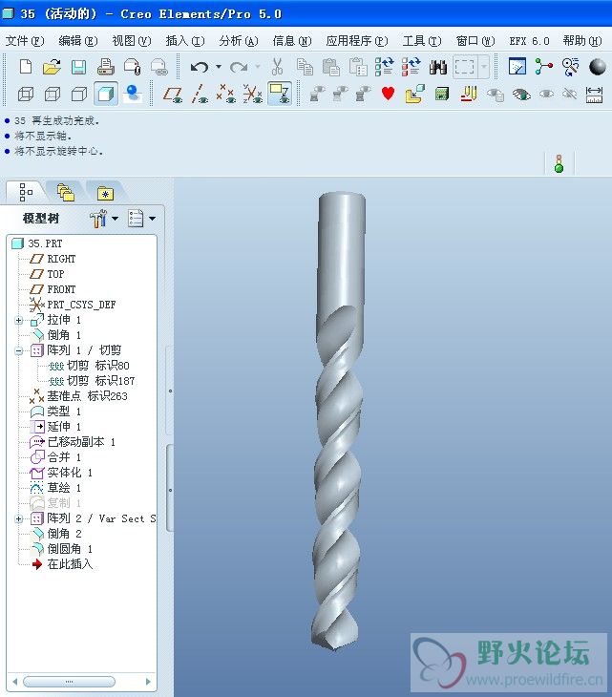Screen dimensions: 612x697
Task: Click the scroll right arrow of the model tree
Action: tap(148, 682)
